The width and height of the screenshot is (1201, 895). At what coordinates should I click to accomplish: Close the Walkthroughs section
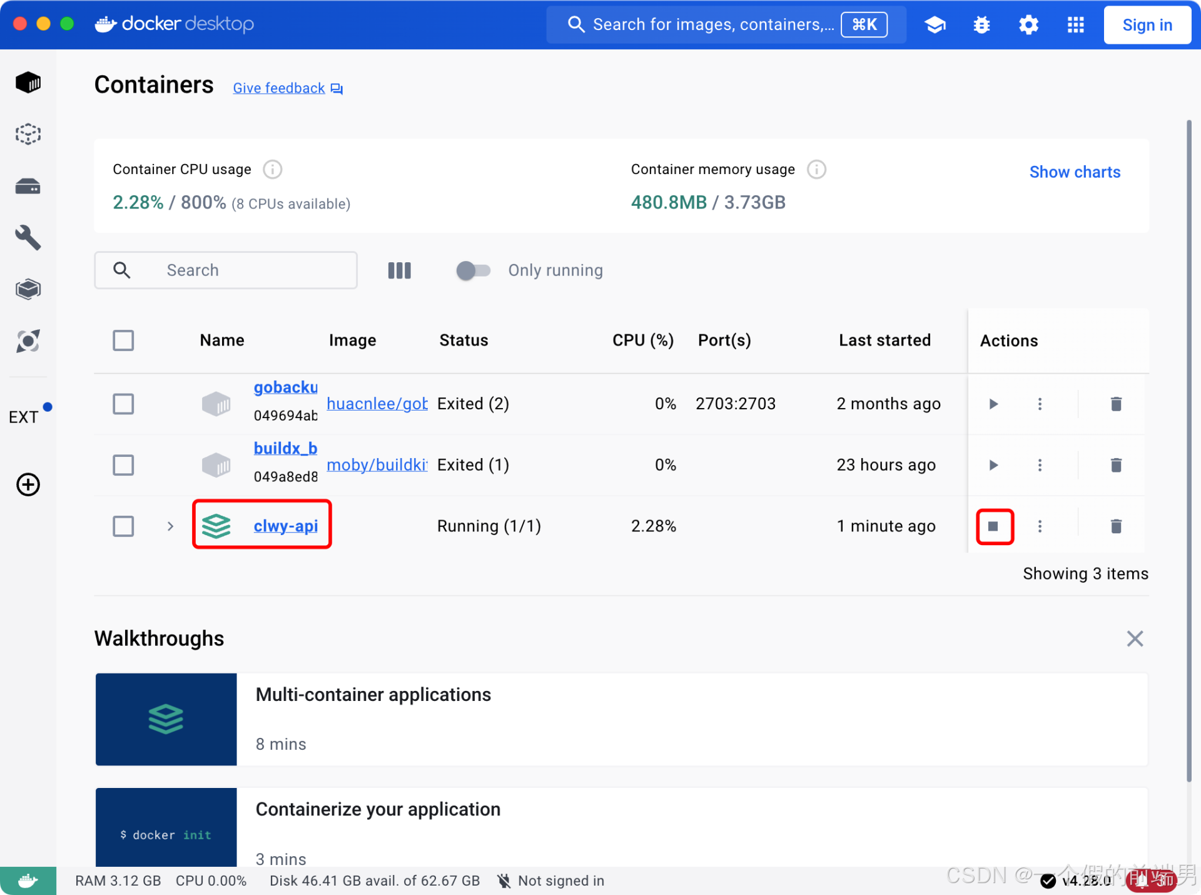pos(1135,639)
